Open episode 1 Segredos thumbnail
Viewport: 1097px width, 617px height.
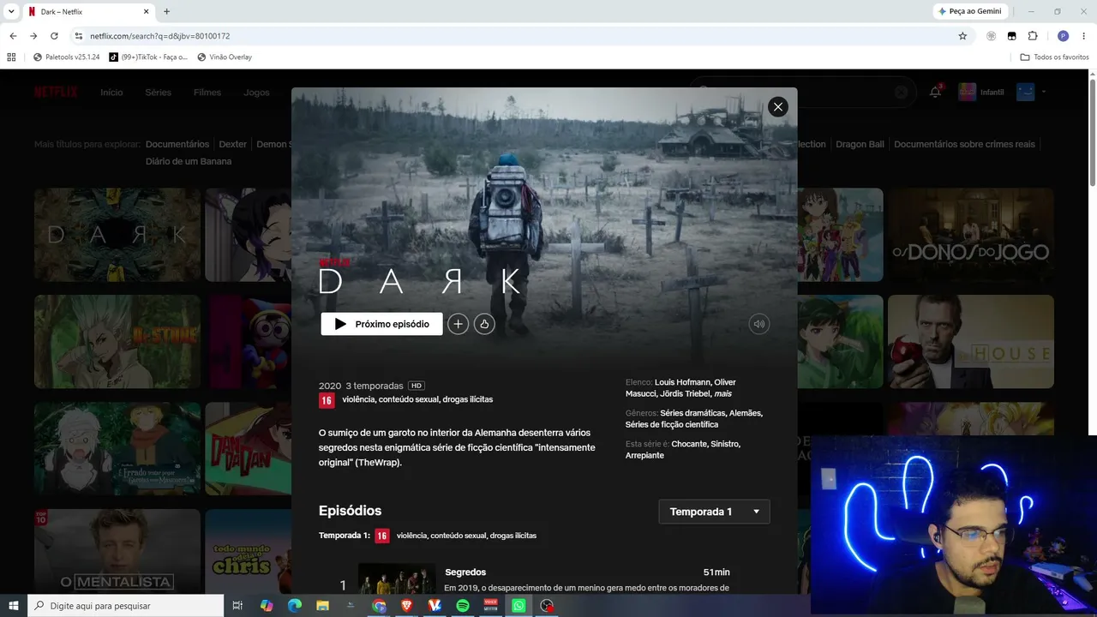(x=397, y=578)
